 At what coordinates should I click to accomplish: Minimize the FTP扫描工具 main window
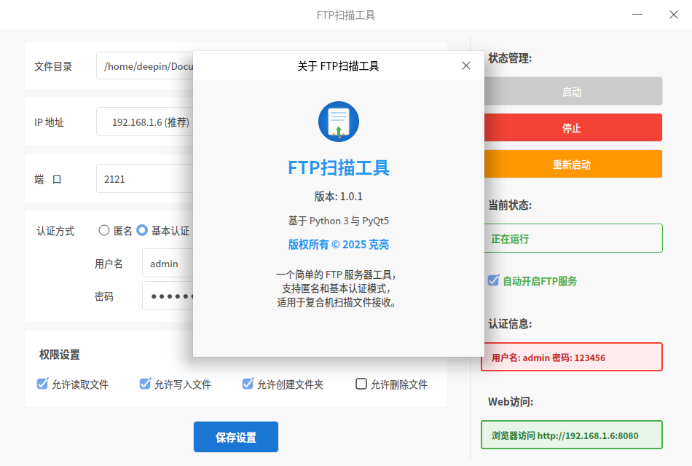click(x=637, y=15)
